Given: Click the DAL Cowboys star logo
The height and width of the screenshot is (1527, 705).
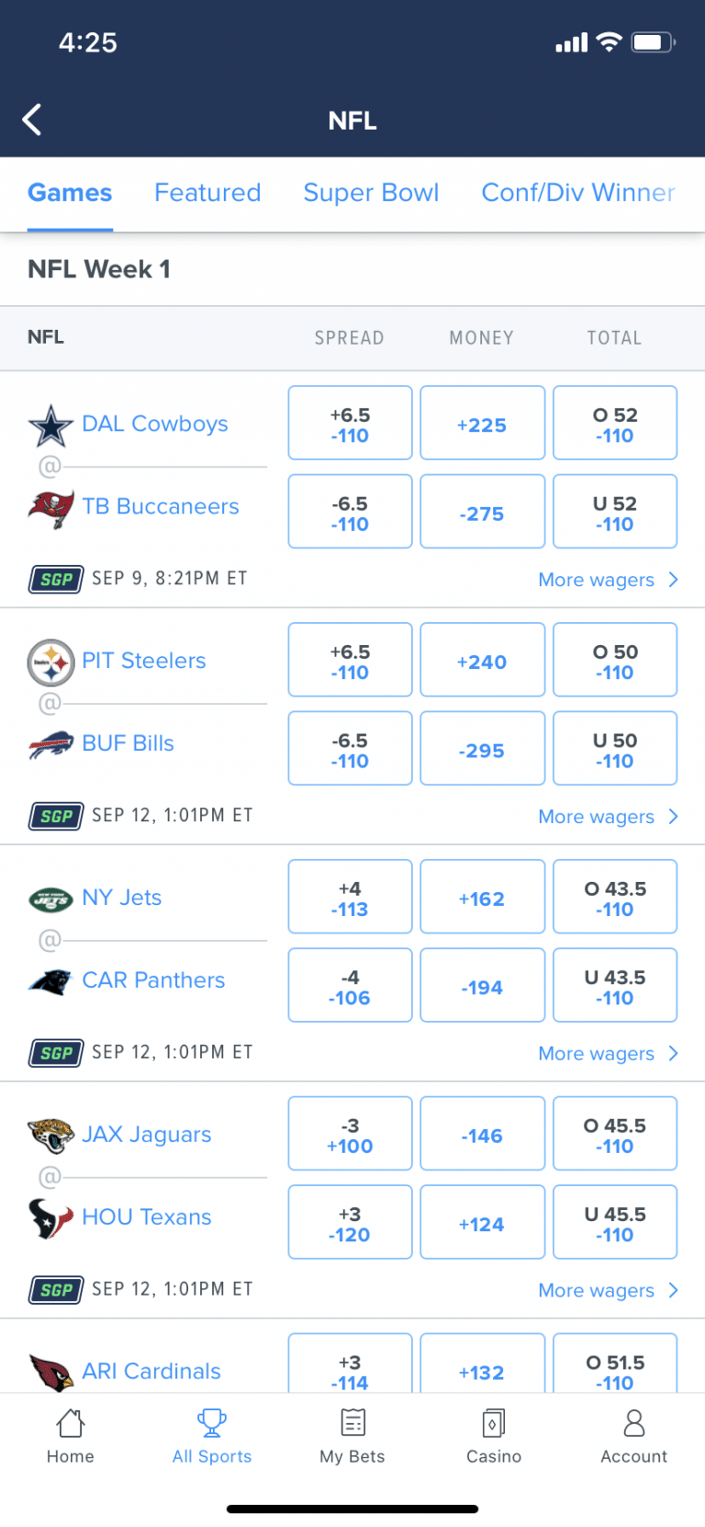Looking at the screenshot, I should [x=52, y=423].
